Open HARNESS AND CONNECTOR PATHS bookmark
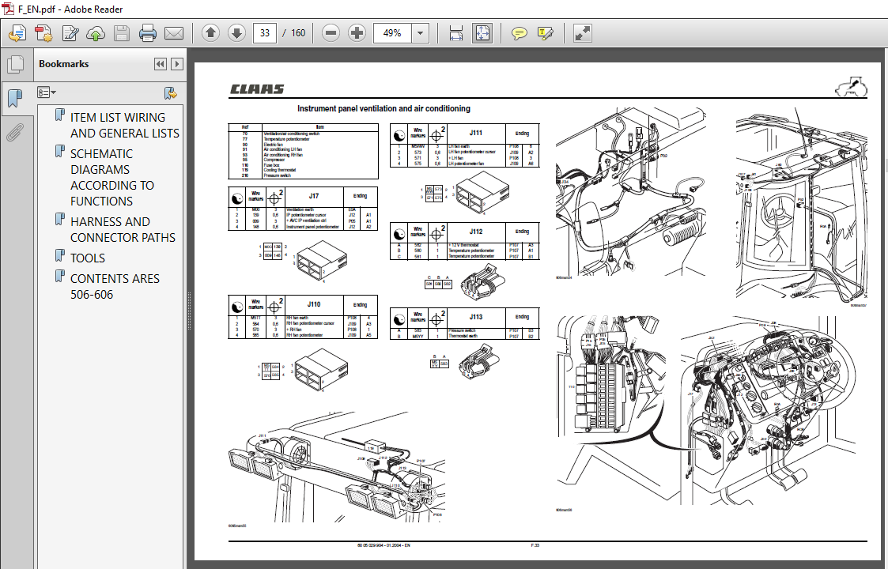The height and width of the screenshot is (569, 888). point(123,229)
